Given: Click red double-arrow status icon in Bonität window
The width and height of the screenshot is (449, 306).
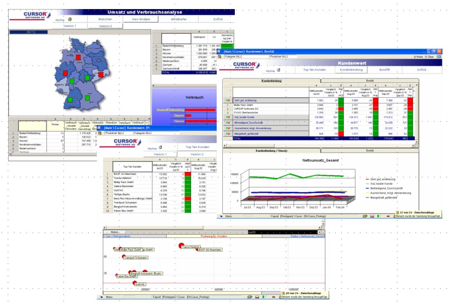Looking at the screenshot, I should (x=388, y=216).
